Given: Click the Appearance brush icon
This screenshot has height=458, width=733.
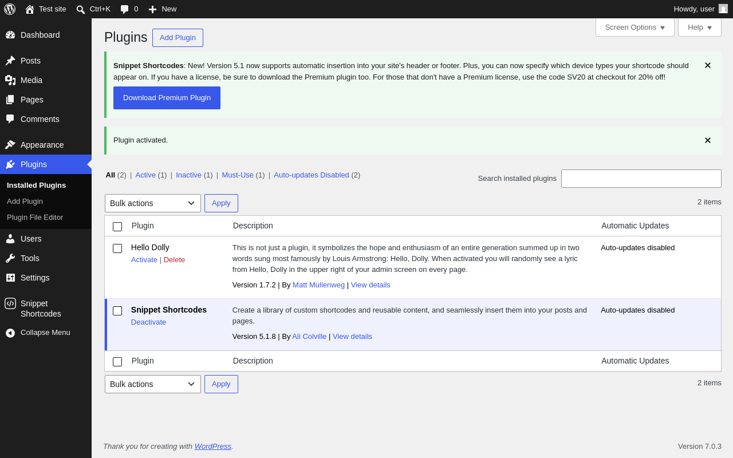Looking at the screenshot, I should coord(10,145).
